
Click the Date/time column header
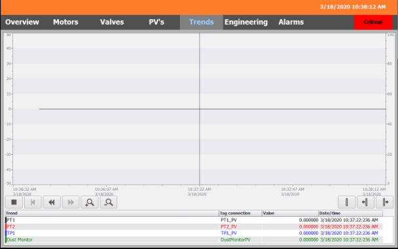click(x=350, y=213)
